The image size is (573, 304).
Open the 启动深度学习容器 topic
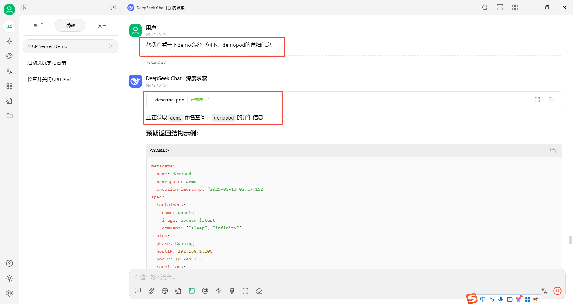tap(47, 63)
